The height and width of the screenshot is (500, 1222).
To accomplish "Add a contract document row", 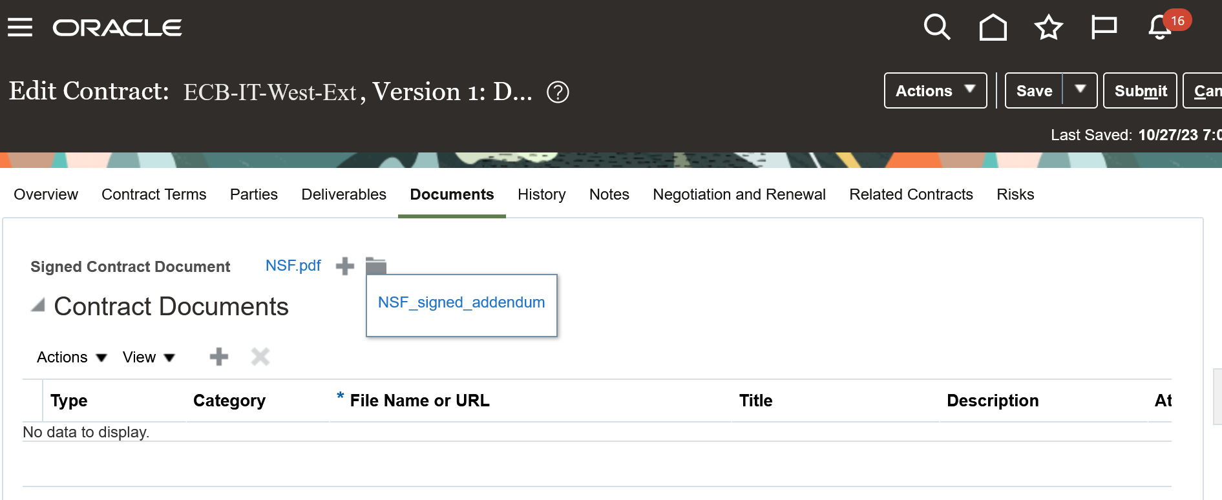I will click(219, 357).
